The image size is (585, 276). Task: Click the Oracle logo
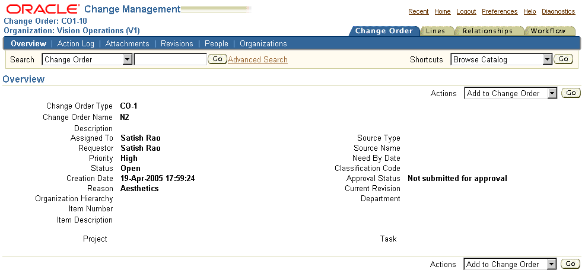(43, 9)
